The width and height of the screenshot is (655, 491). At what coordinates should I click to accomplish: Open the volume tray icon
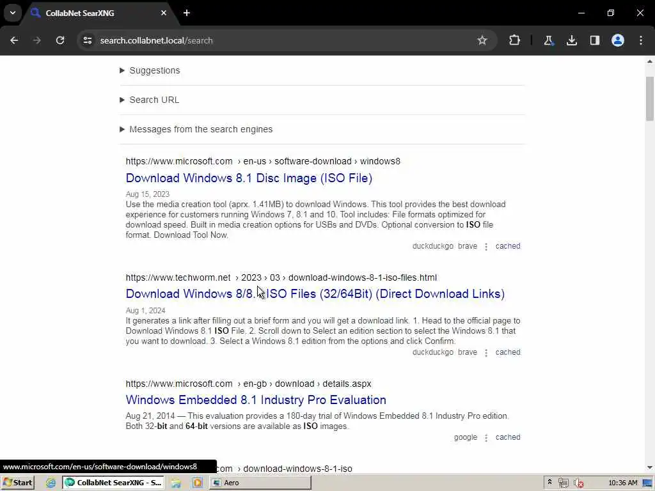pos(578,483)
